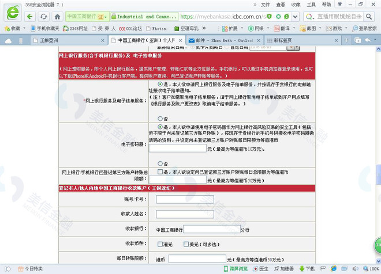Select 是 for 网上银行服务及电子结单服务
Screen dimensions: 381x274
click(x=160, y=84)
